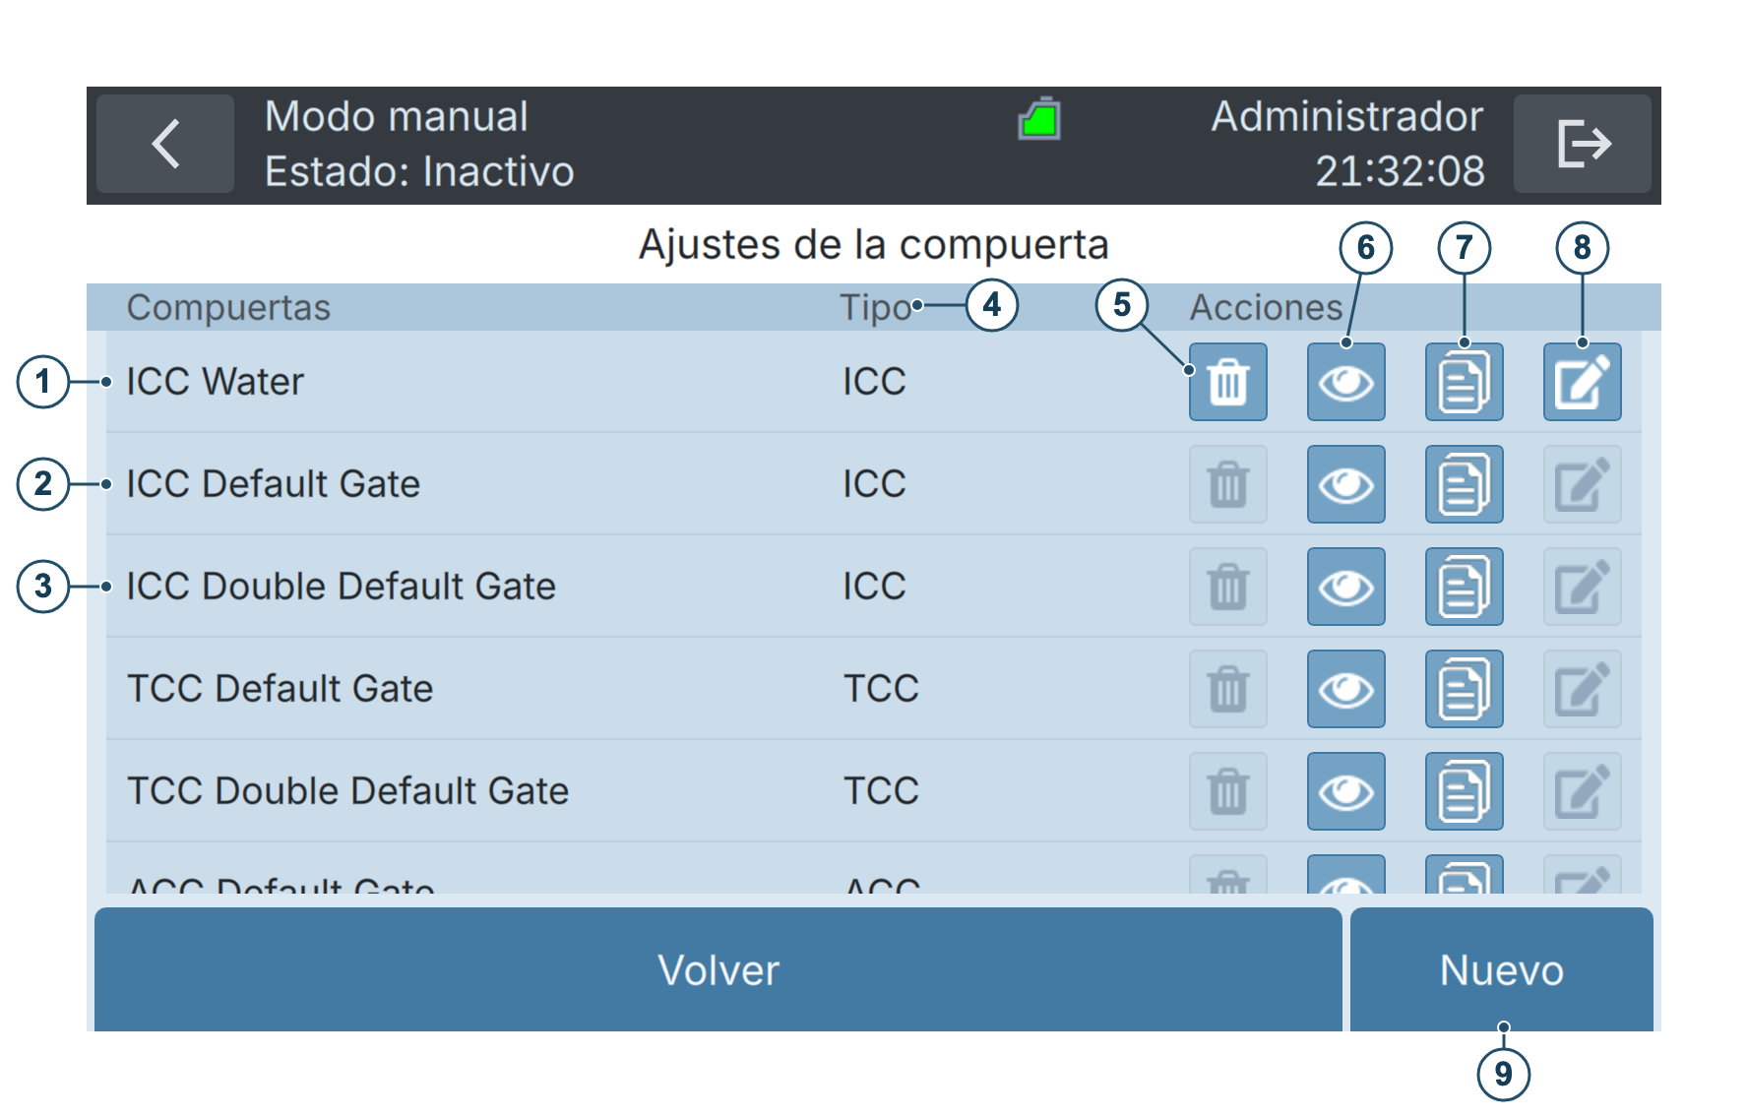Copy the ICC Double Default Gate
1748x1118 pixels.
click(x=1465, y=587)
